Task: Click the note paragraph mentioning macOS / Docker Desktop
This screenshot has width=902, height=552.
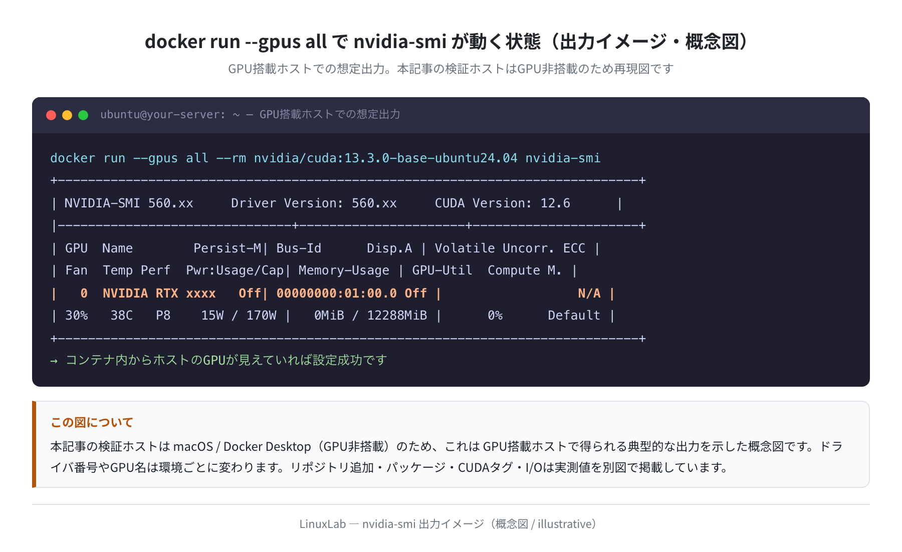Action: point(446,457)
